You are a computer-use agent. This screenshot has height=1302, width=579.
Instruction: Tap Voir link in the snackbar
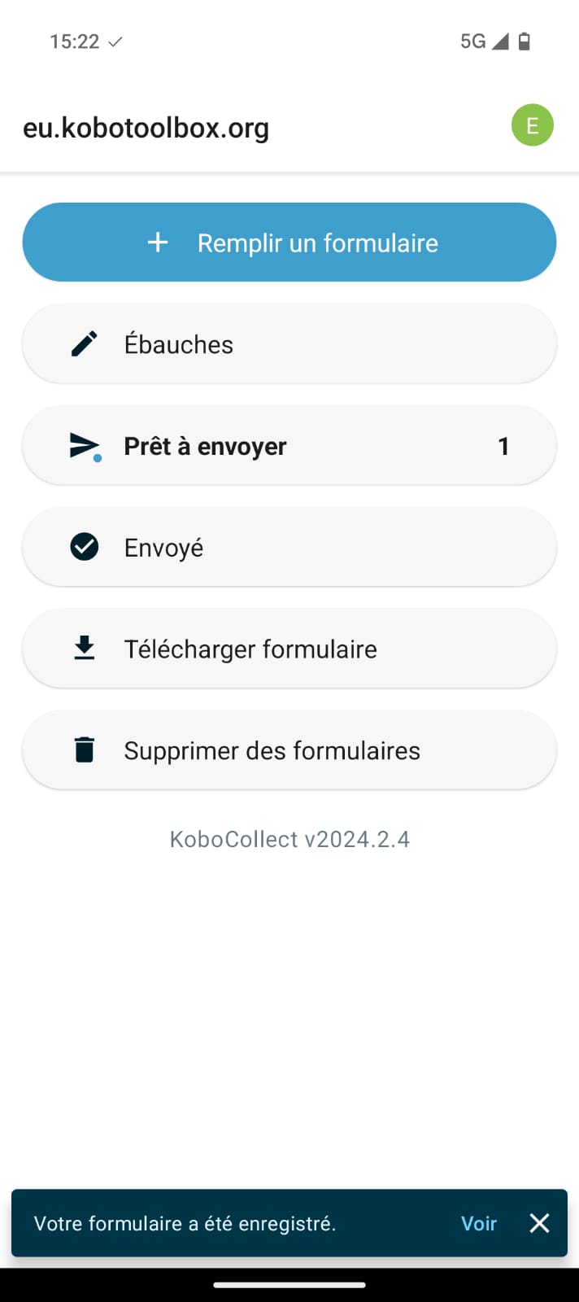click(478, 1223)
